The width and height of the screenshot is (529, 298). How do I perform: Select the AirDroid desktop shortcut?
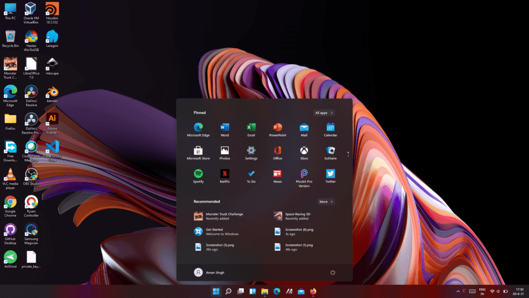tap(10, 260)
